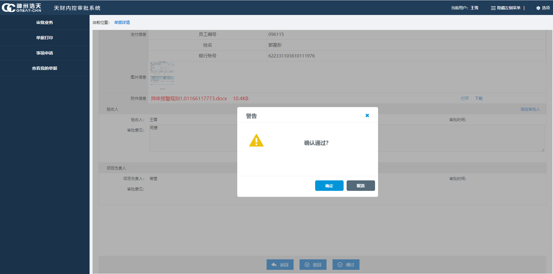The image size is (553, 274).
Task: Confirm approval with the 确定 button
Action: pyautogui.click(x=329, y=185)
